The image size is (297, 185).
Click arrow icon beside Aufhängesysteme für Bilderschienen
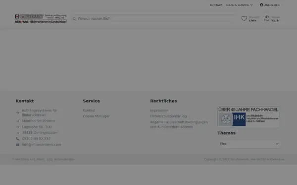[x=18, y=113]
